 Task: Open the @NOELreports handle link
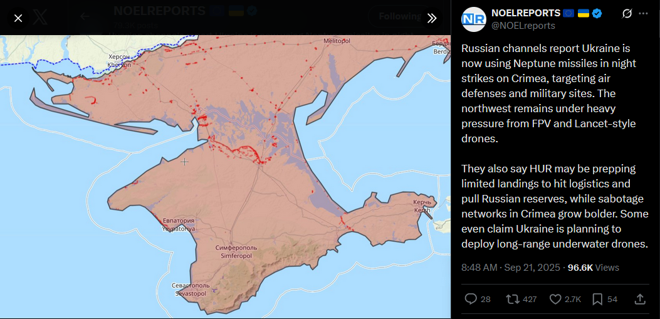point(523,26)
